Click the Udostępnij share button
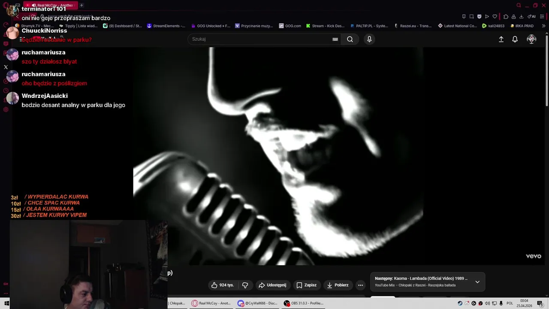549x309 pixels. tap(272, 285)
